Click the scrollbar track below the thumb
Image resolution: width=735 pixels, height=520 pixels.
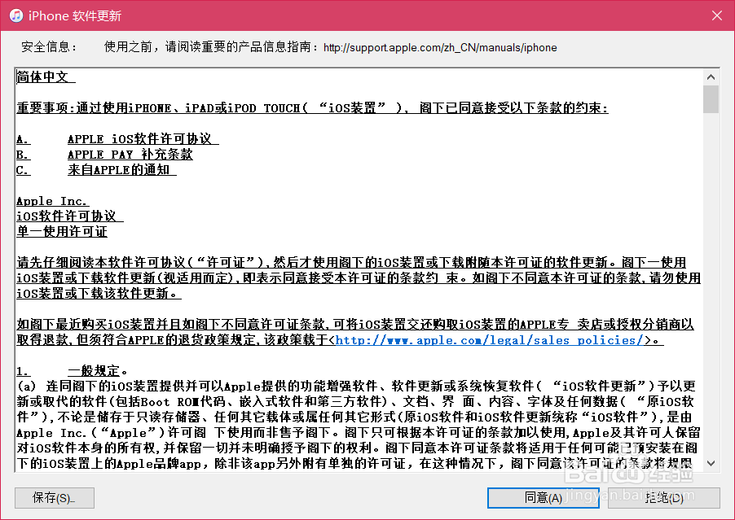point(710,285)
